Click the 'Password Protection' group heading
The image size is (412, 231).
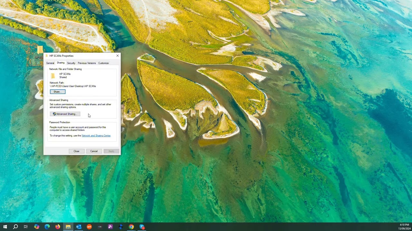tap(60, 122)
